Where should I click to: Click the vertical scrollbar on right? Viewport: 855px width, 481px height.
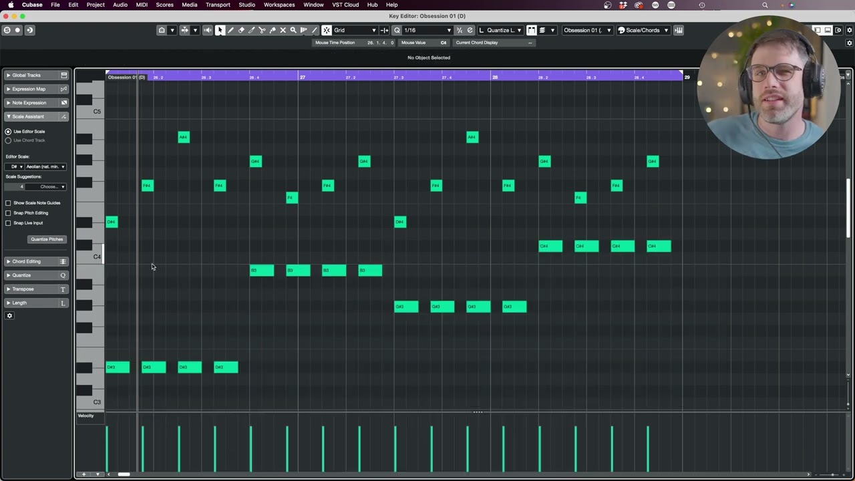pyautogui.click(x=849, y=208)
